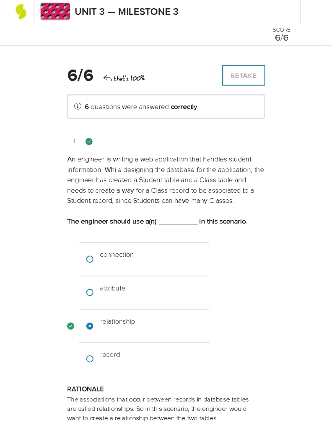Select the connection answer option

[x=90, y=259]
